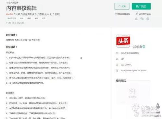This screenshot has height=119, width=162.
Task: Click the industry grid icon beside 移动互联网
Action: pyautogui.click(x=117, y=53)
